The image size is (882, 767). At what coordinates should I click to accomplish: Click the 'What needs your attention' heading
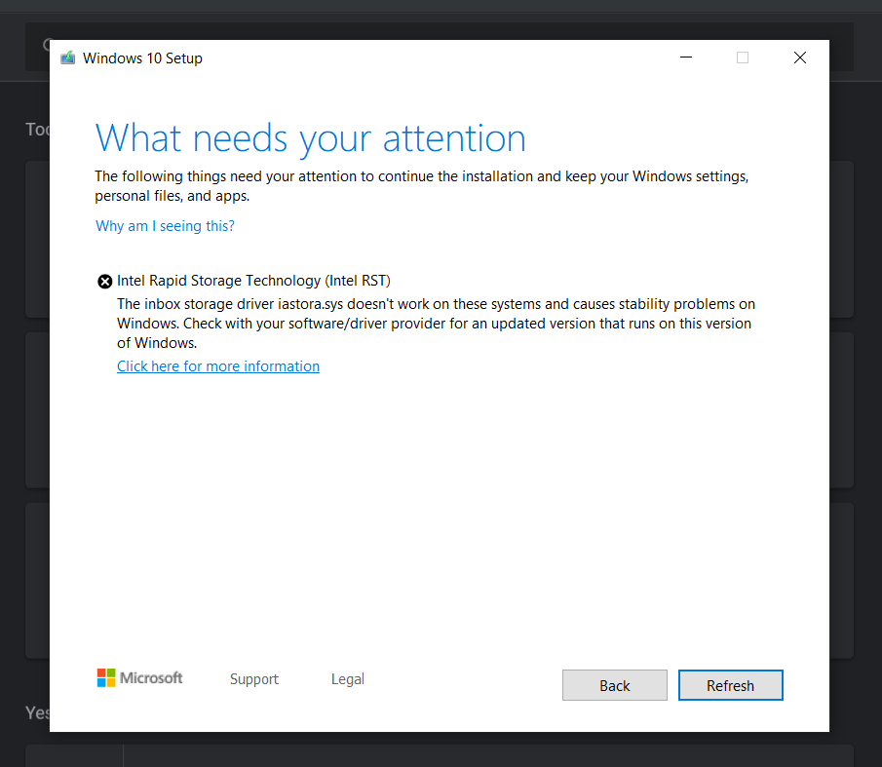click(310, 138)
